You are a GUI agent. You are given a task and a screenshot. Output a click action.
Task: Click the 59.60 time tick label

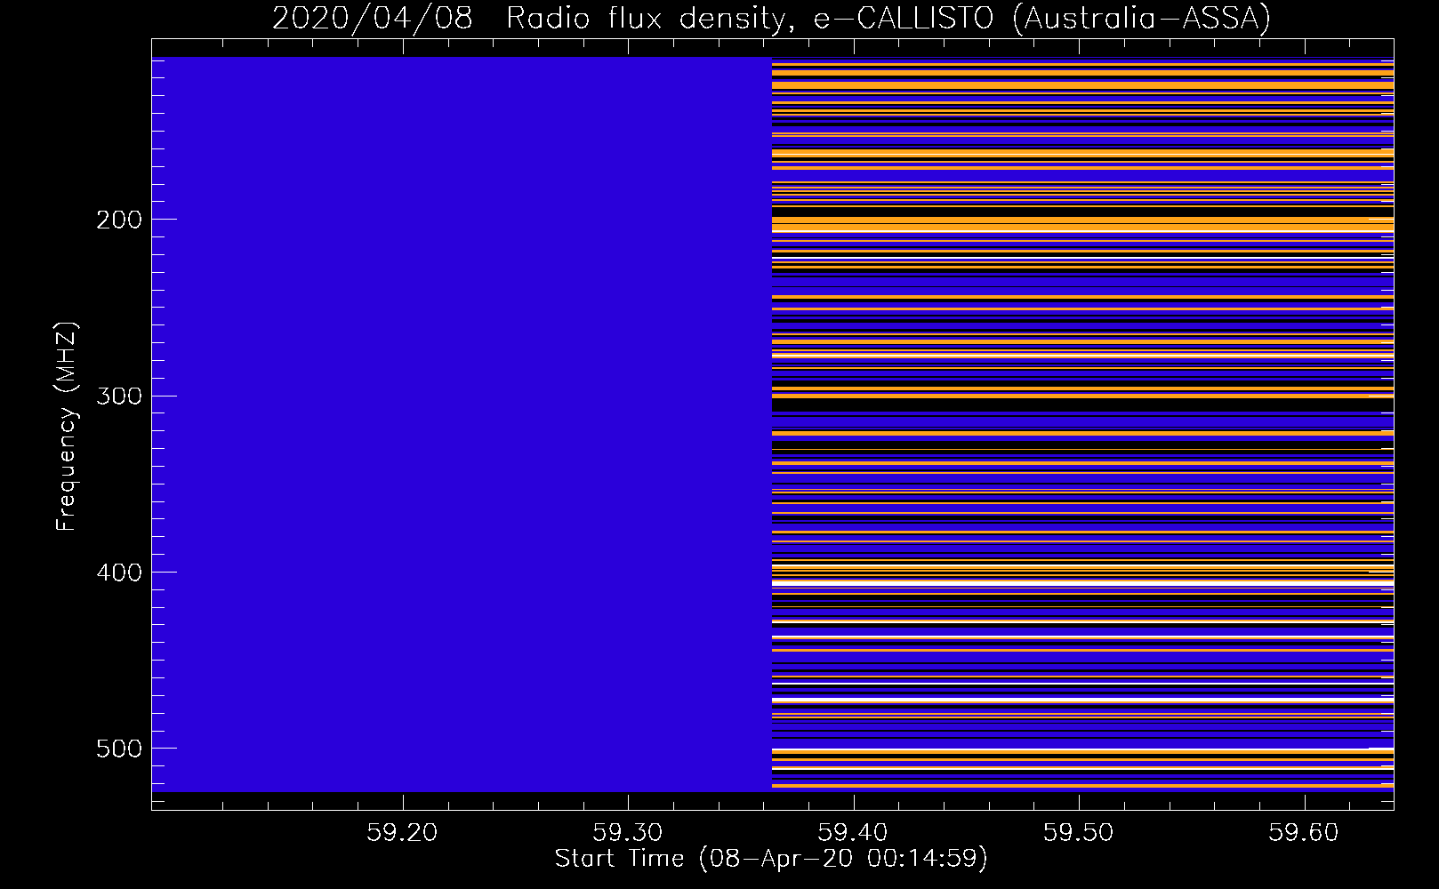pos(1304,832)
